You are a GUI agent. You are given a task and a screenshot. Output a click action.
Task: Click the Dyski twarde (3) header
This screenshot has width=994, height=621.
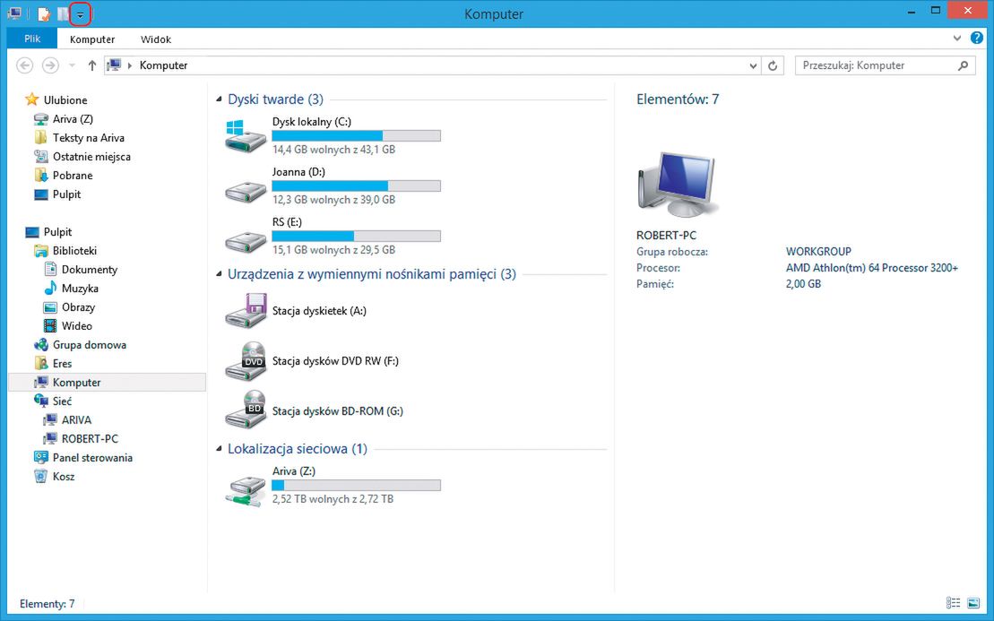[x=276, y=99]
